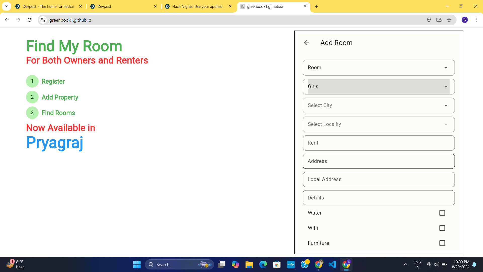Click the back arrow beside Add Room

(x=306, y=43)
